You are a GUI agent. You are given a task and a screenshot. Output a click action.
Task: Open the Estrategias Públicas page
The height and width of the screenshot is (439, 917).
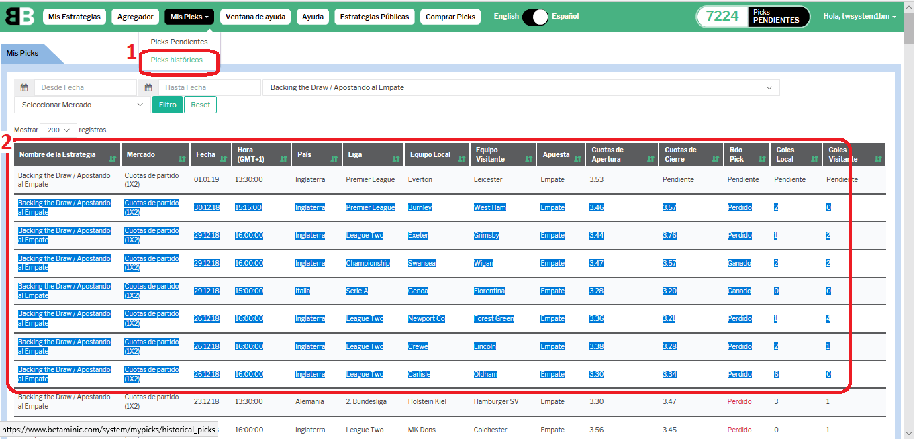pos(374,17)
